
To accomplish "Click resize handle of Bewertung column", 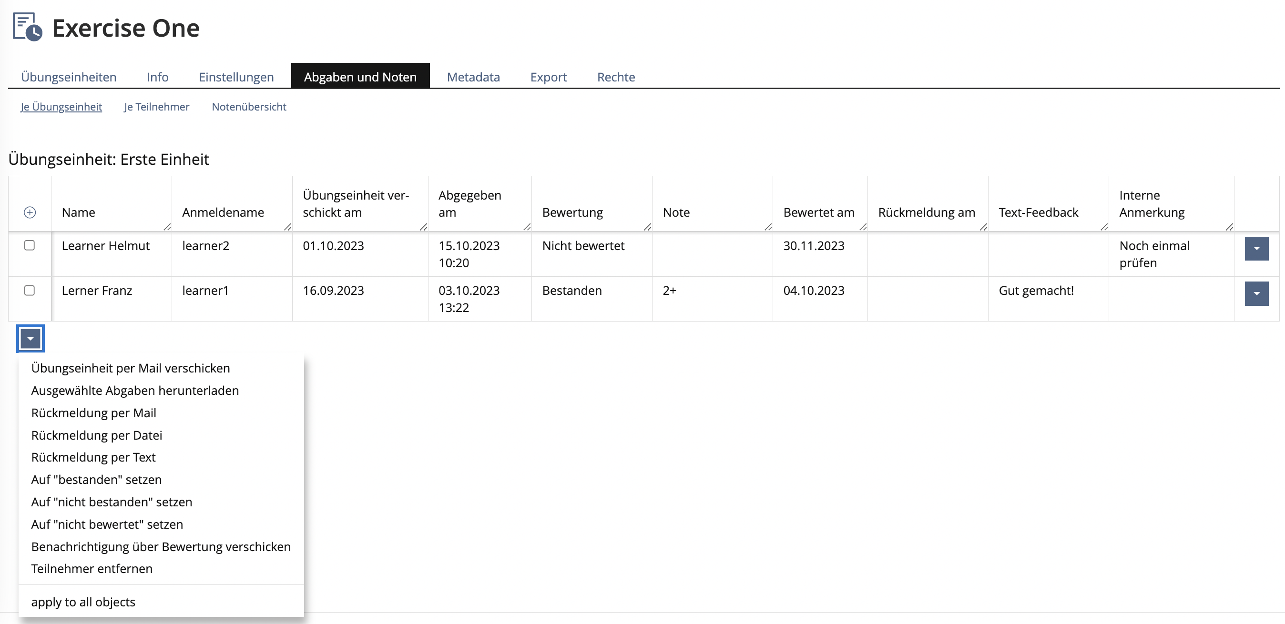I will click(x=647, y=227).
